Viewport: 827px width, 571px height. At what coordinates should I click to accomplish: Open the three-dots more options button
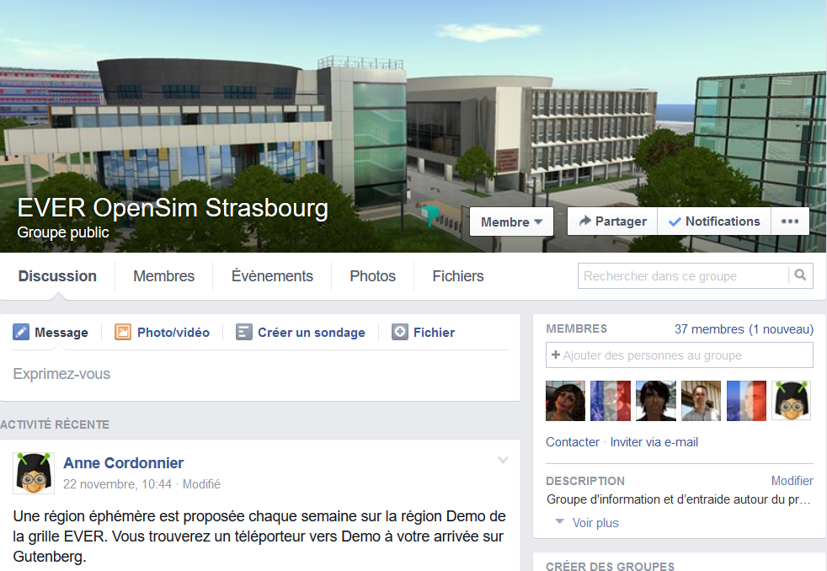790,221
